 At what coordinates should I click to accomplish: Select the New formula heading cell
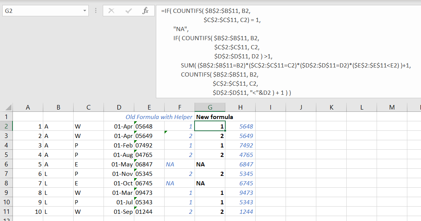(210, 117)
